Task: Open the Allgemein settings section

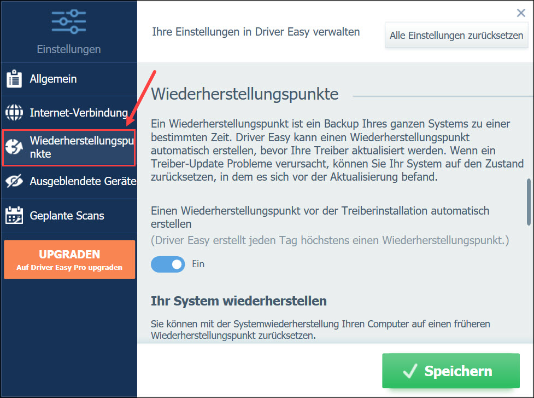Action: pos(53,79)
